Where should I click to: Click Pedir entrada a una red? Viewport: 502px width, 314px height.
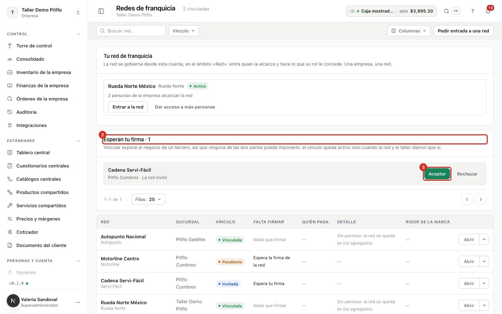463,31
